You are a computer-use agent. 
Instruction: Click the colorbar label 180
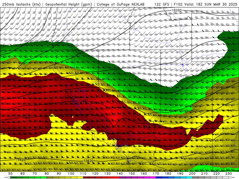[x=168, y=174]
